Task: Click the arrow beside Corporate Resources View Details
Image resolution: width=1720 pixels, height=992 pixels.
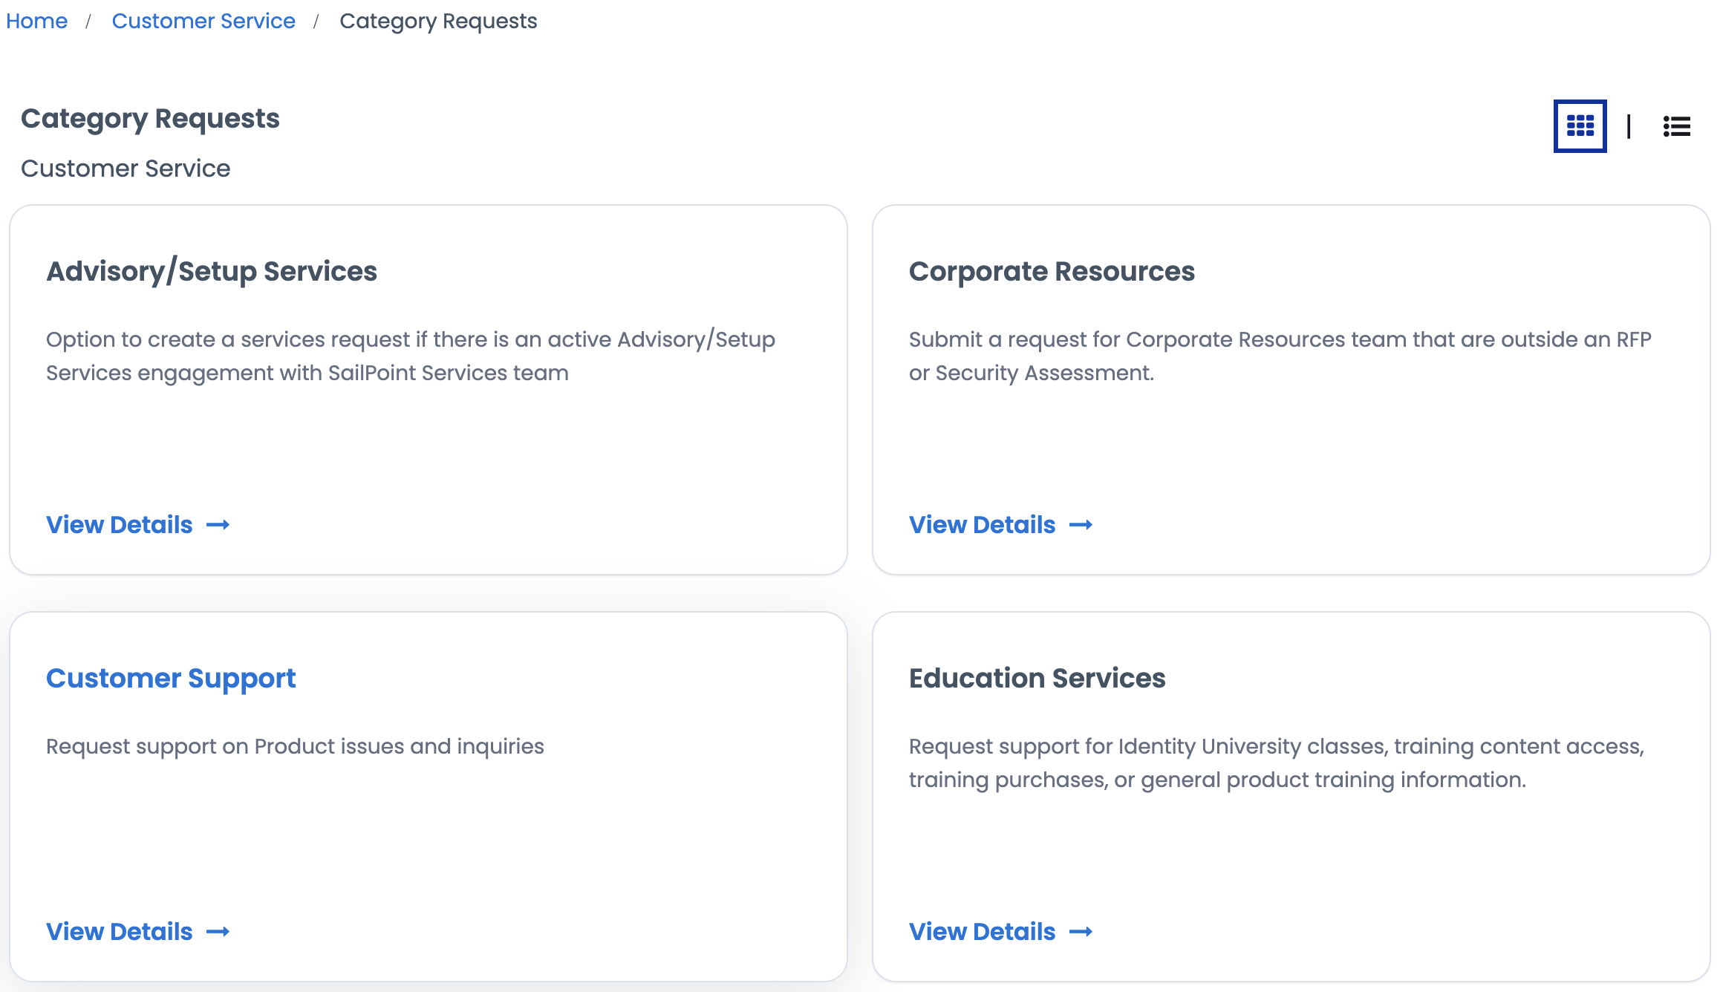Action: pyautogui.click(x=1081, y=525)
